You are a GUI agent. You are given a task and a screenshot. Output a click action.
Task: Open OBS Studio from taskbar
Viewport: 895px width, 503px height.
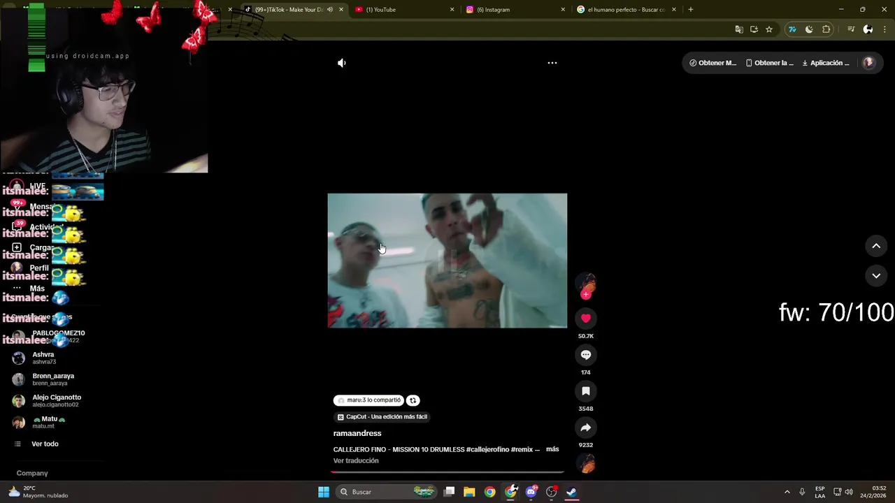click(551, 492)
